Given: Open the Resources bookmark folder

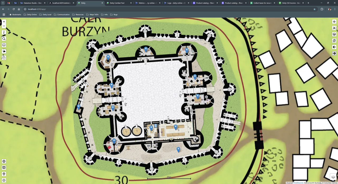Looking at the screenshot, I should [x=78, y=15].
